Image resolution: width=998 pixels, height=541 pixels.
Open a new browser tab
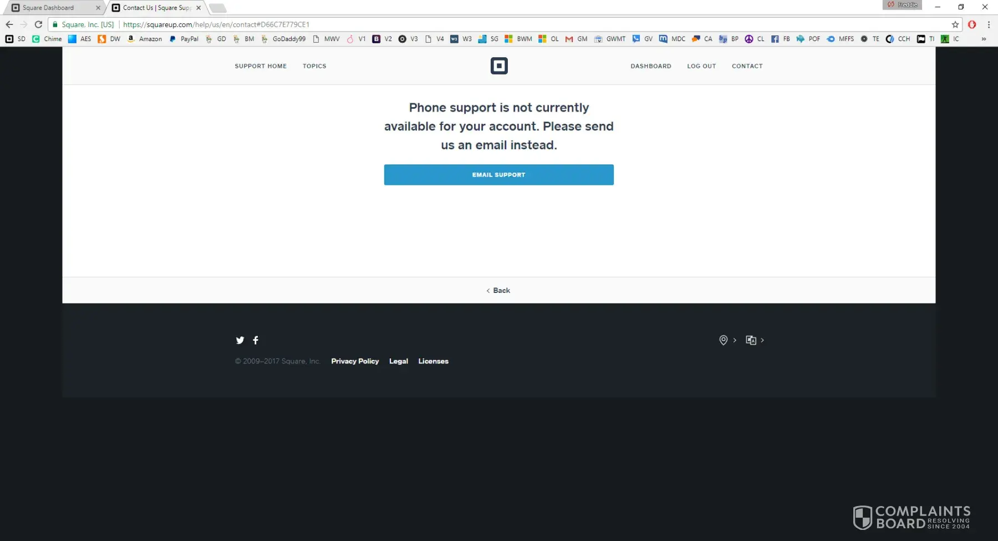tap(217, 8)
